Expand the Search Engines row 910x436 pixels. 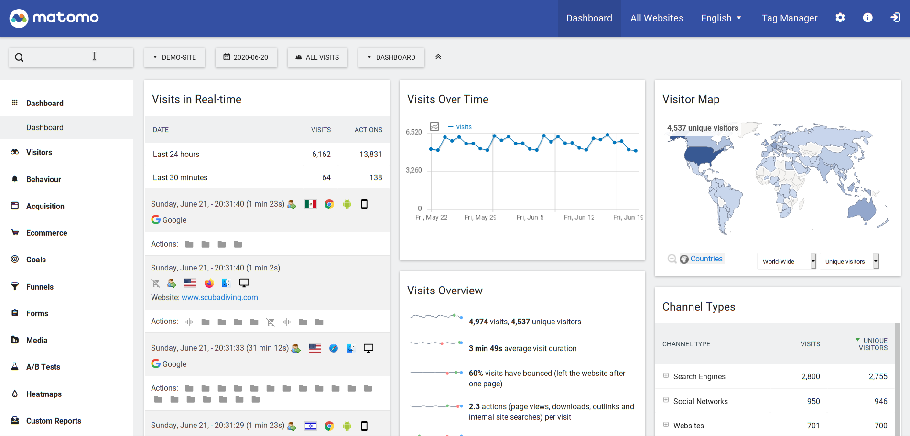(666, 375)
